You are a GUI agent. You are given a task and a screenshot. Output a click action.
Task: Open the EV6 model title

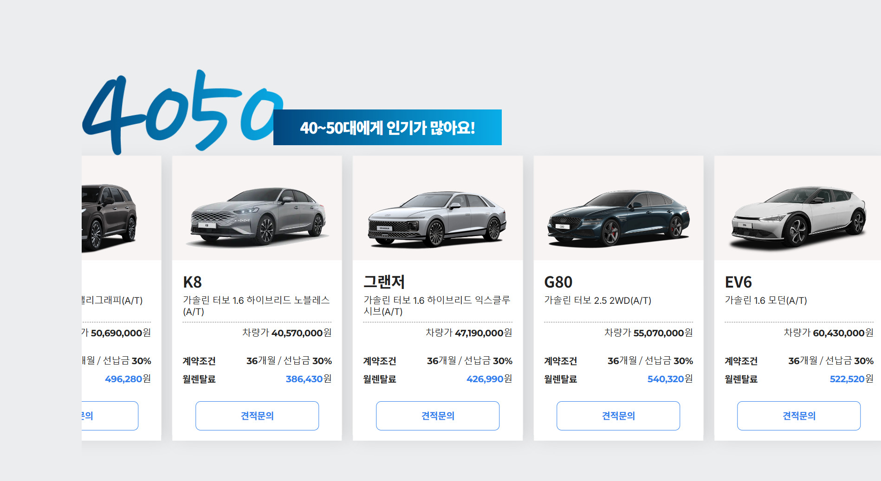(738, 282)
